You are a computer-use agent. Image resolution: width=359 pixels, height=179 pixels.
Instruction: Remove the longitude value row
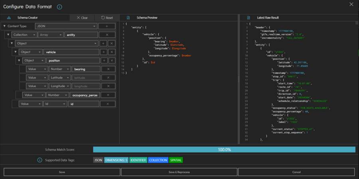click(108, 86)
